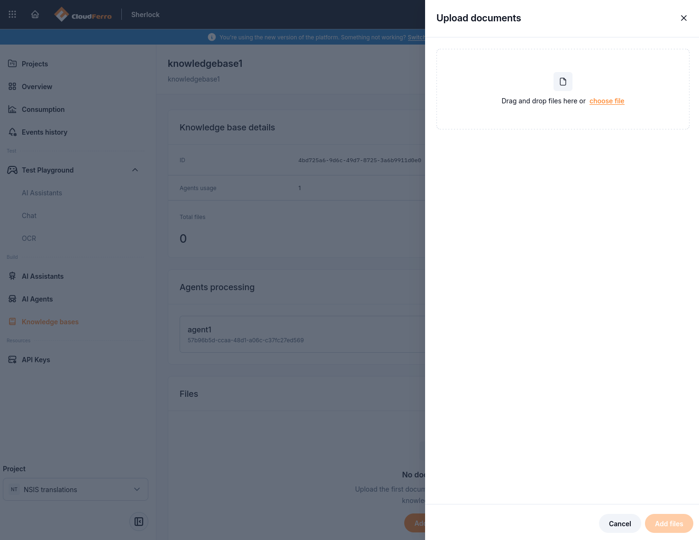This screenshot has height=540, width=699.
Task: Click the Cancel button
Action: pos(620,523)
